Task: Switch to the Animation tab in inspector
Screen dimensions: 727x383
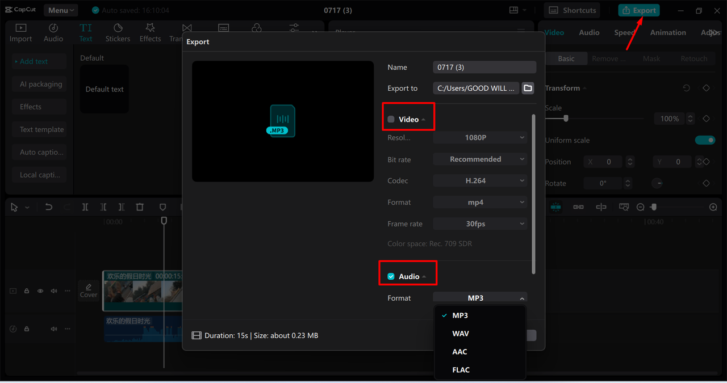Action: pyautogui.click(x=668, y=32)
